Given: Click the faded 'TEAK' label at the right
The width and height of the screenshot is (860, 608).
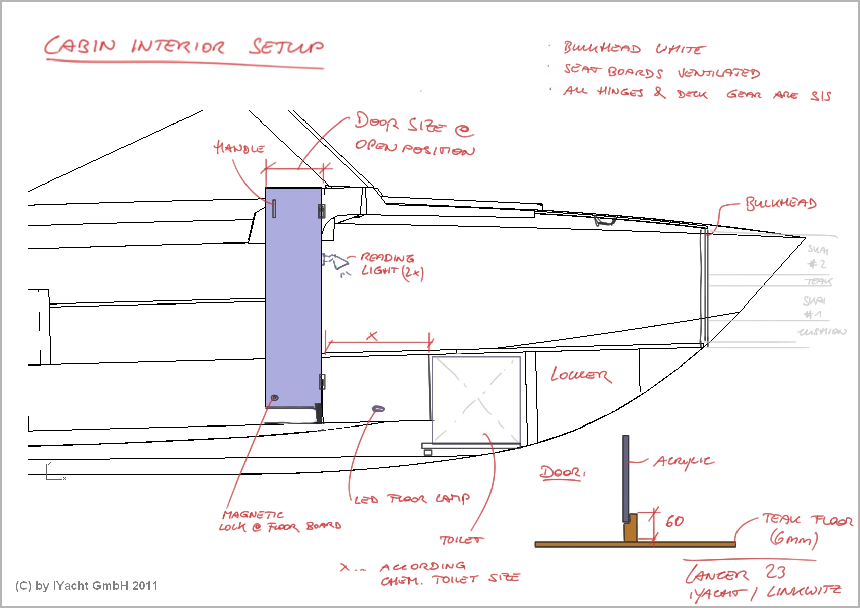Looking at the screenshot, I should (x=819, y=281).
